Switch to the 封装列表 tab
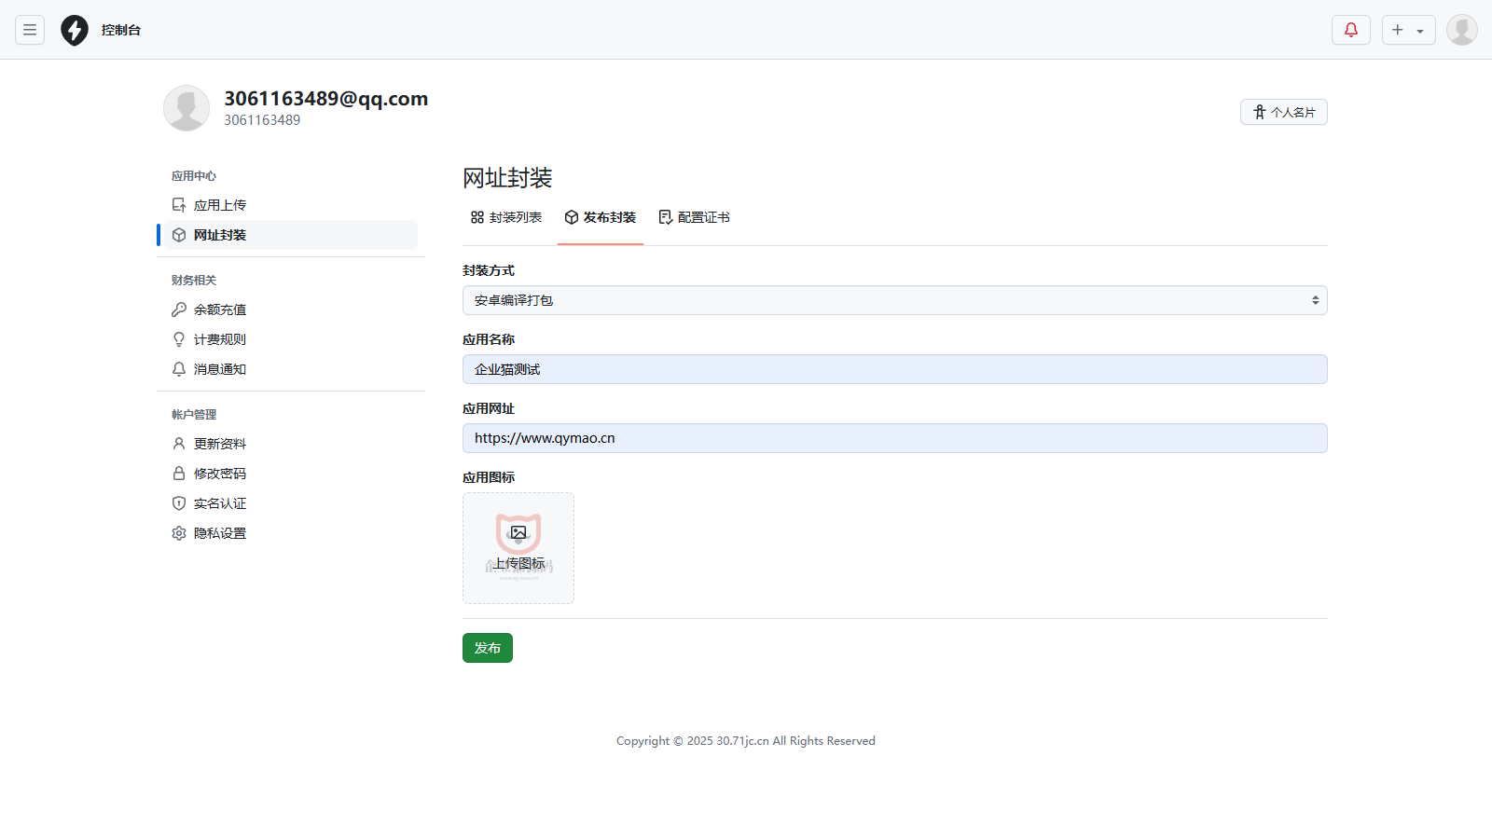 506,217
